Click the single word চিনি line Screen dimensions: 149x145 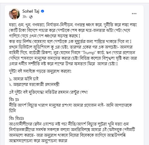(12, 111)
